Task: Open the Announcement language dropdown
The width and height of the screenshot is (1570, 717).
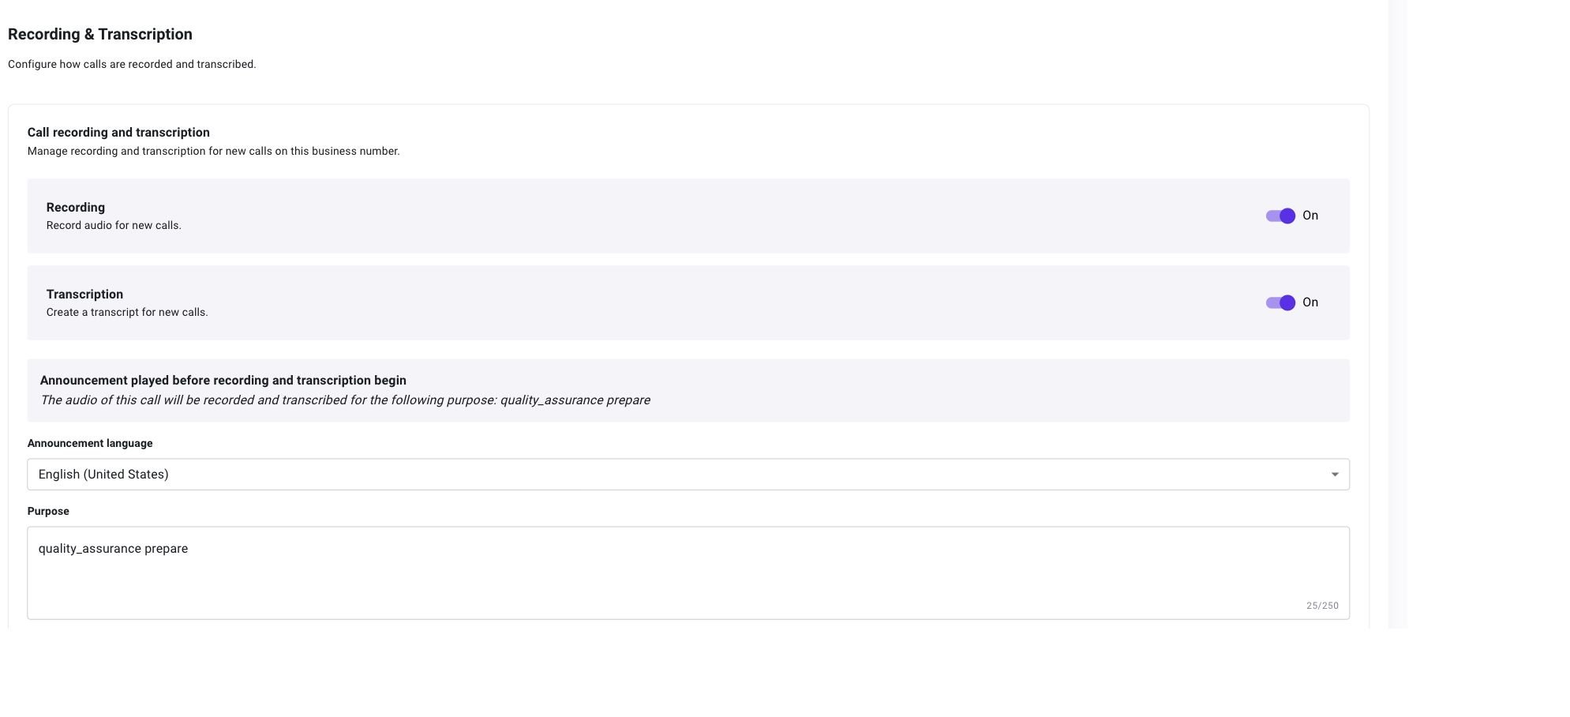Action: tap(688, 475)
